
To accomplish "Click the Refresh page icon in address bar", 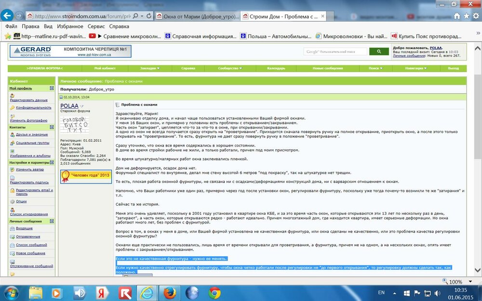I will pyautogui.click(x=149, y=16).
